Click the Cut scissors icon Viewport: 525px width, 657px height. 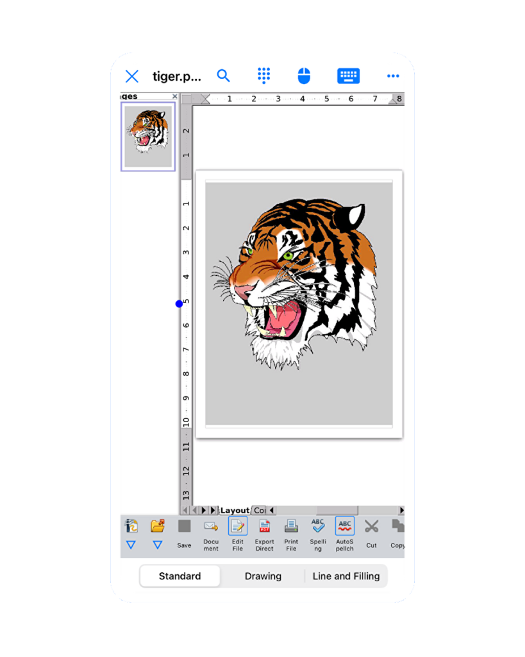tap(371, 527)
